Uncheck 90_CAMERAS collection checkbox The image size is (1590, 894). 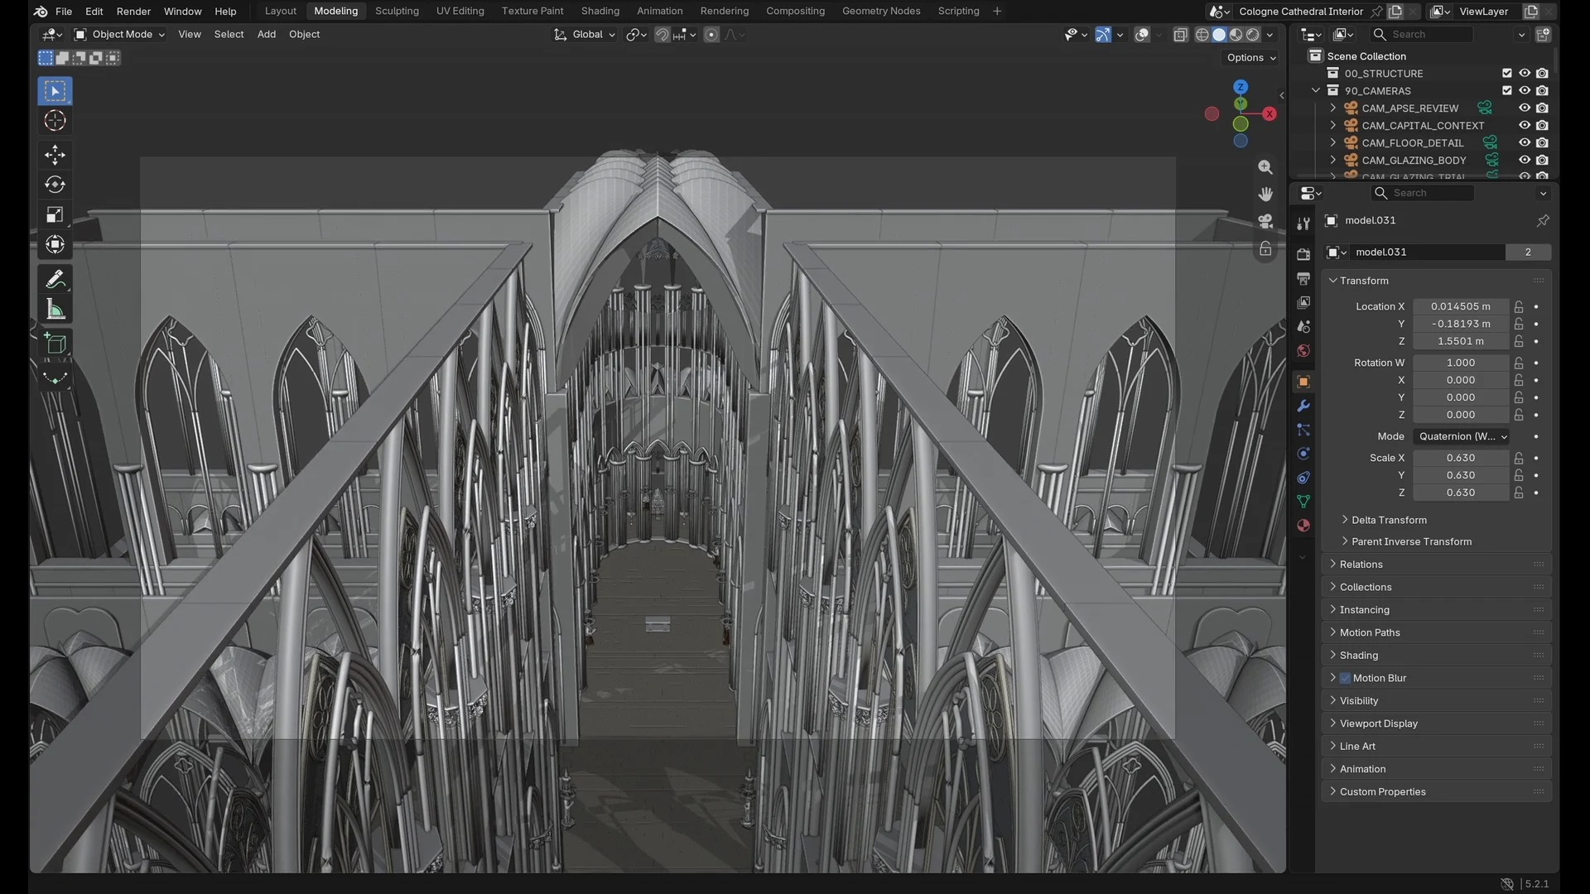[1507, 91]
